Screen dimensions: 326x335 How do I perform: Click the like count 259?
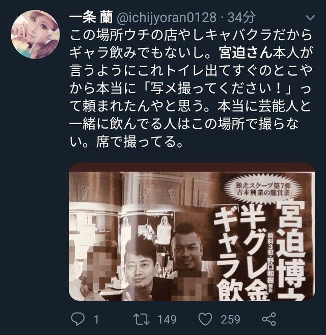point(230,319)
